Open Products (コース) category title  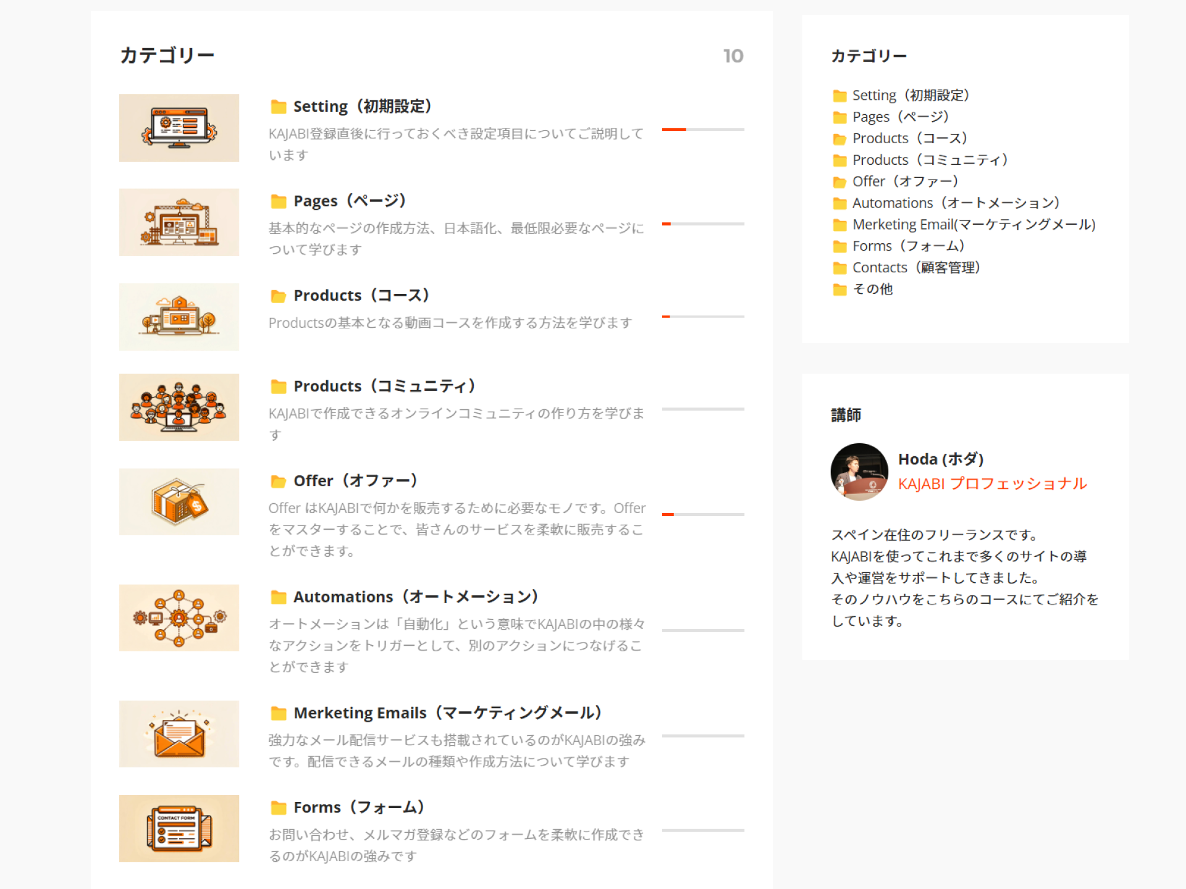click(361, 295)
